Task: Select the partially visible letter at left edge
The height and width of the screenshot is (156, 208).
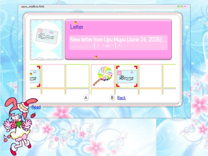Action: point(35,76)
